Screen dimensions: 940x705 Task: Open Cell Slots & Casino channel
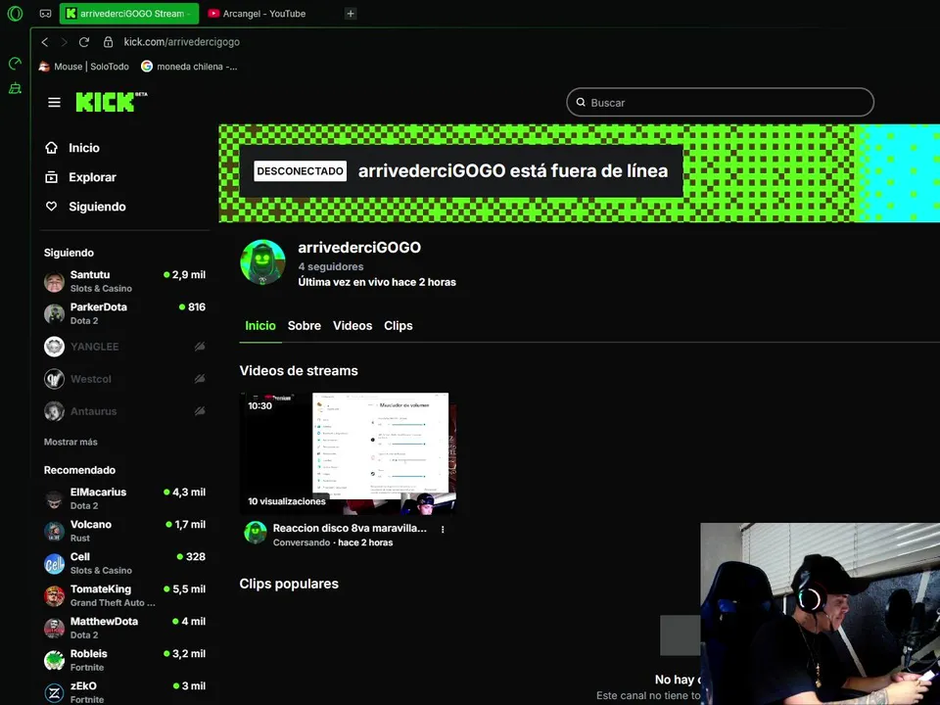point(124,564)
